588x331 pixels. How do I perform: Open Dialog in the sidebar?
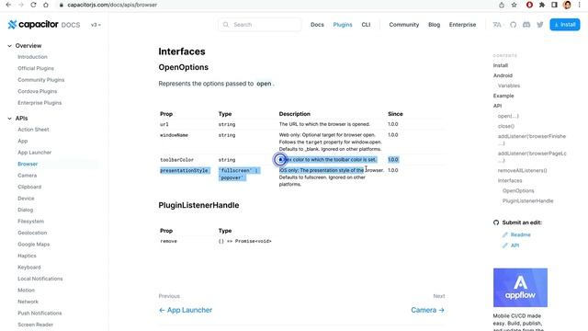coord(25,210)
